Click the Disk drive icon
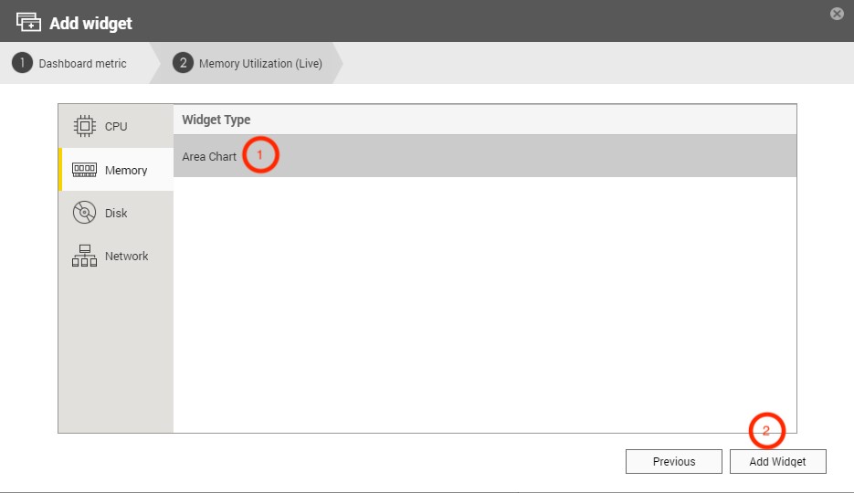This screenshot has height=493, width=854. pos(84,213)
